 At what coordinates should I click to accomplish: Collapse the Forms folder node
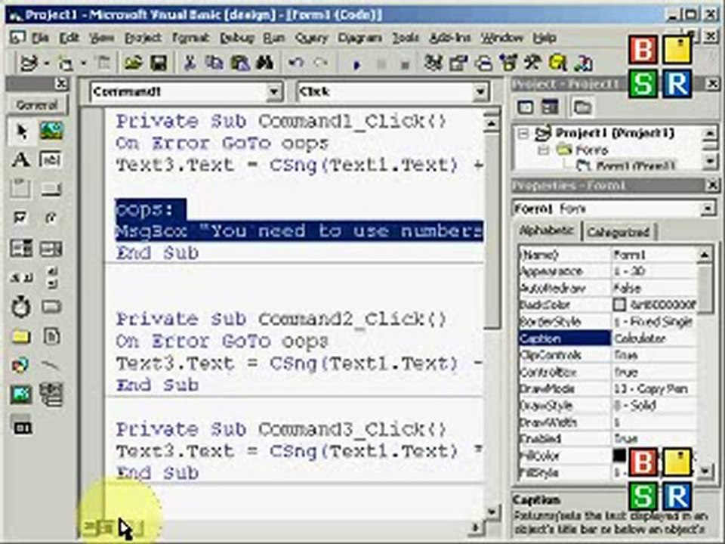point(543,150)
